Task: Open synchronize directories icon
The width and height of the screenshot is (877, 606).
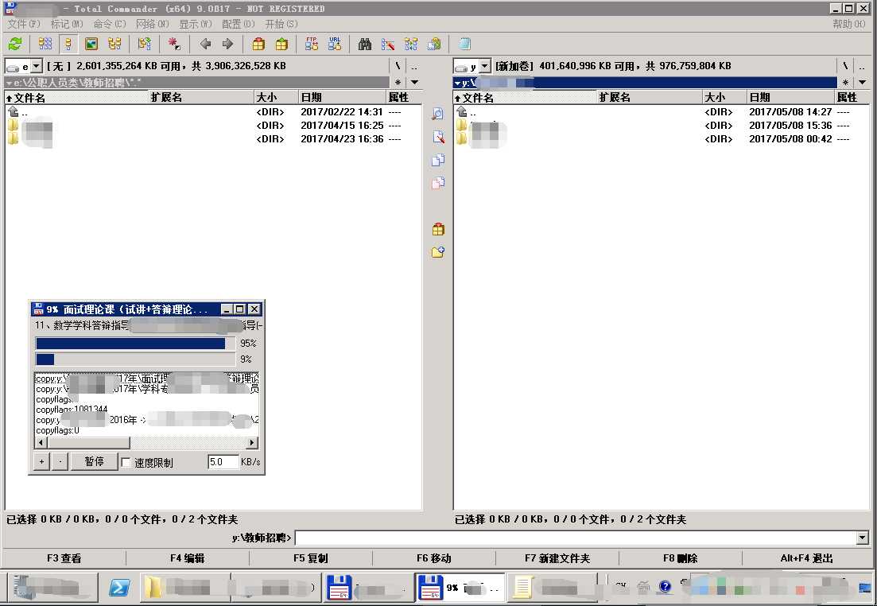Action: coord(411,44)
